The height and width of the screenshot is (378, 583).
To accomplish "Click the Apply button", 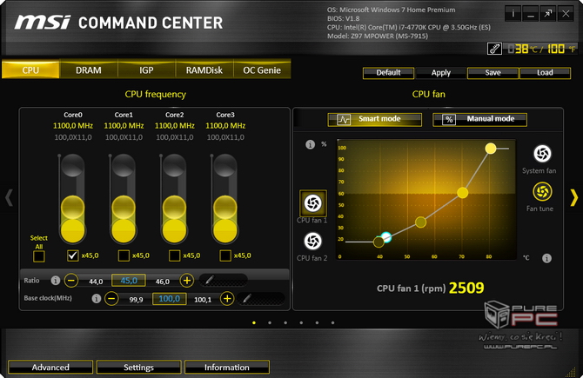I will 441,73.
